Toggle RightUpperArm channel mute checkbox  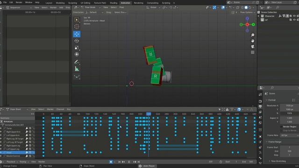point(30,132)
